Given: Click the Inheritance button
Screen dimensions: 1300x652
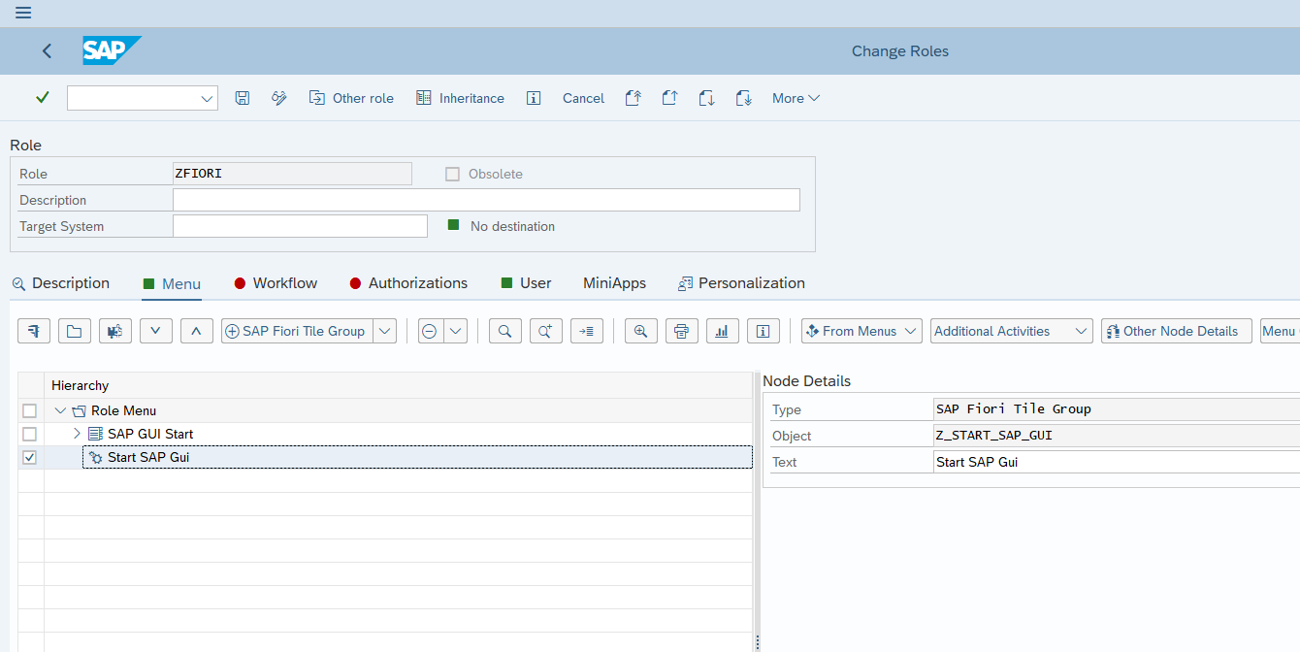Looking at the screenshot, I should pos(460,98).
